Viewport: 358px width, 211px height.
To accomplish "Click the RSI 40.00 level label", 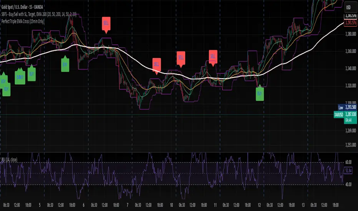I will pyautogui.click(x=348, y=184).
